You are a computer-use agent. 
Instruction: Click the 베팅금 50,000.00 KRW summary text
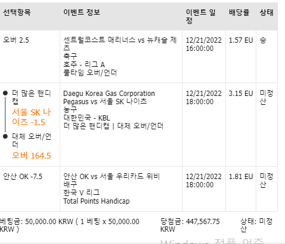tap(70, 225)
